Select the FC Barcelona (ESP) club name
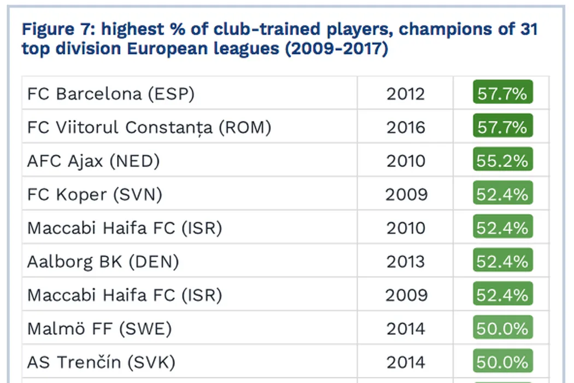Viewport: 574px width, 383px height. tap(110, 94)
